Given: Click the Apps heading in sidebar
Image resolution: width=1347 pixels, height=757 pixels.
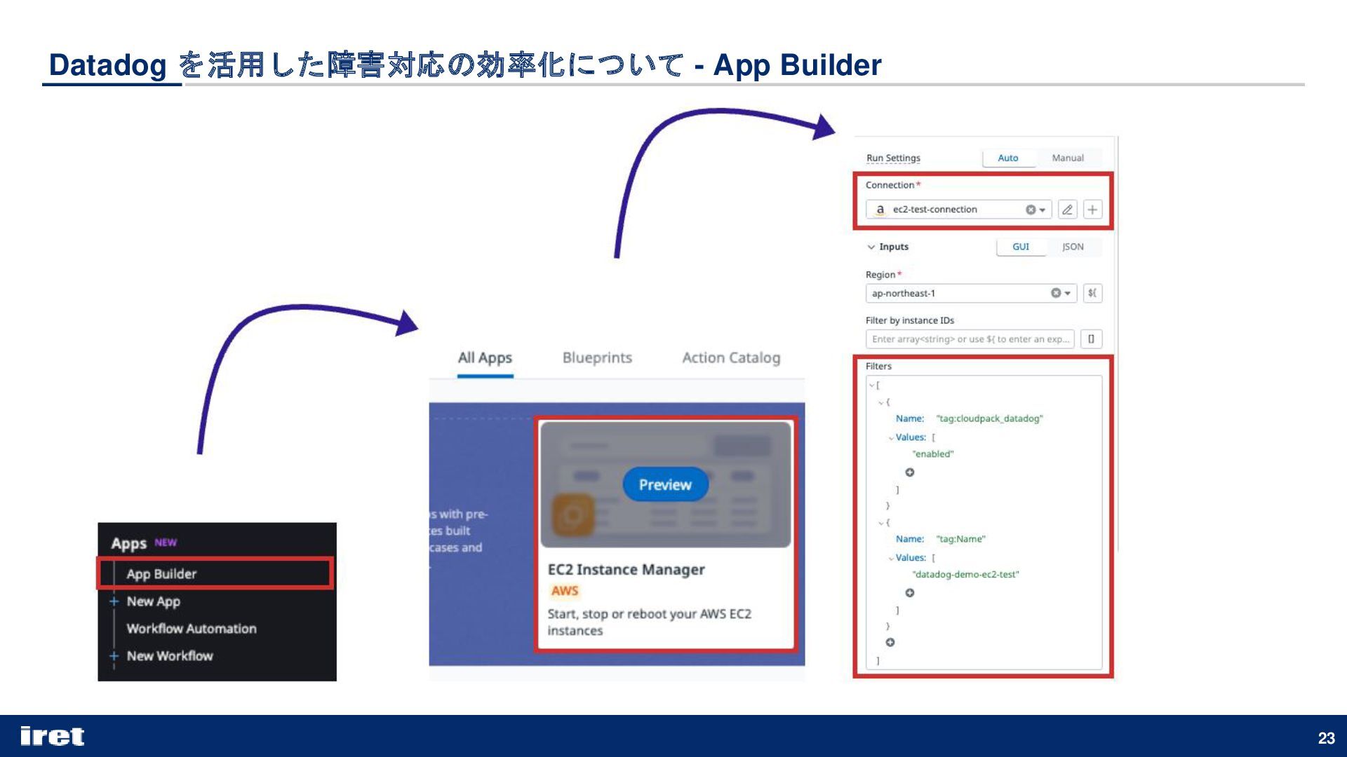Looking at the screenshot, I should point(129,543).
